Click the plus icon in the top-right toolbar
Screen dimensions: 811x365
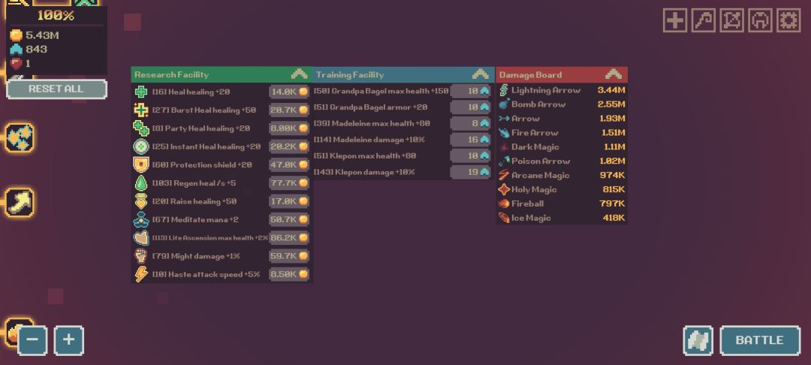tap(675, 21)
